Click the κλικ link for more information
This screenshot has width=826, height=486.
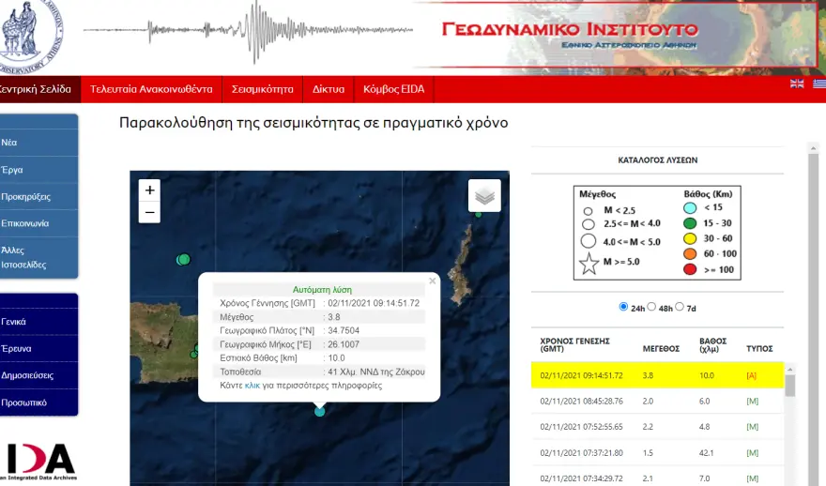(252, 386)
